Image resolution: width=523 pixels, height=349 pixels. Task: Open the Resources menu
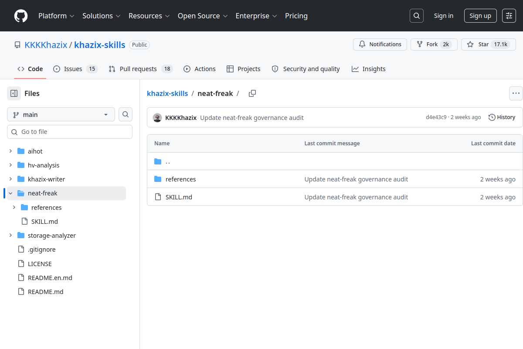click(149, 16)
